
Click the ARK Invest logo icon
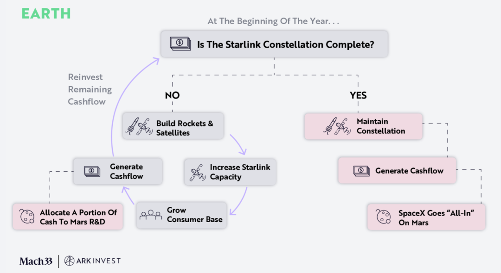click(x=69, y=261)
